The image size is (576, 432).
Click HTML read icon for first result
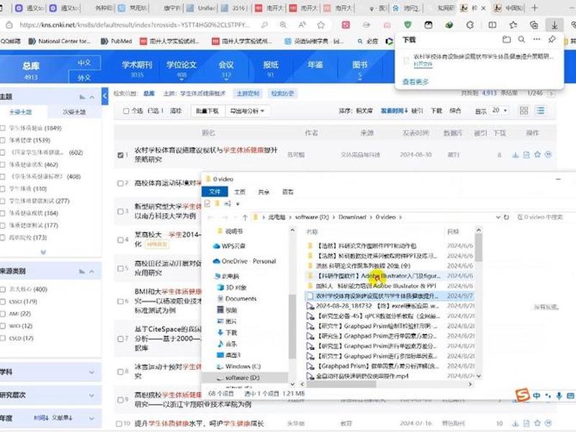click(x=526, y=155)
